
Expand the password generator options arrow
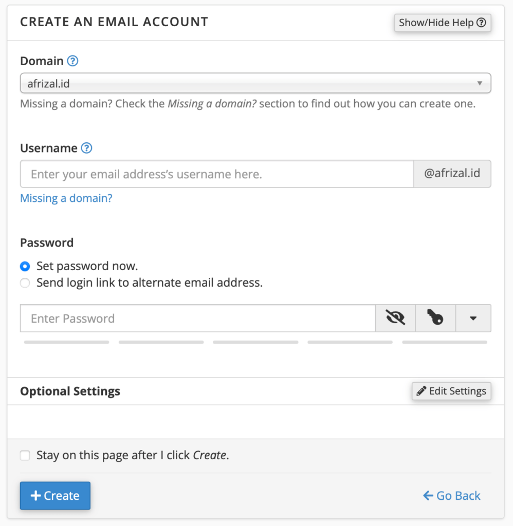(x=473, y=318)
